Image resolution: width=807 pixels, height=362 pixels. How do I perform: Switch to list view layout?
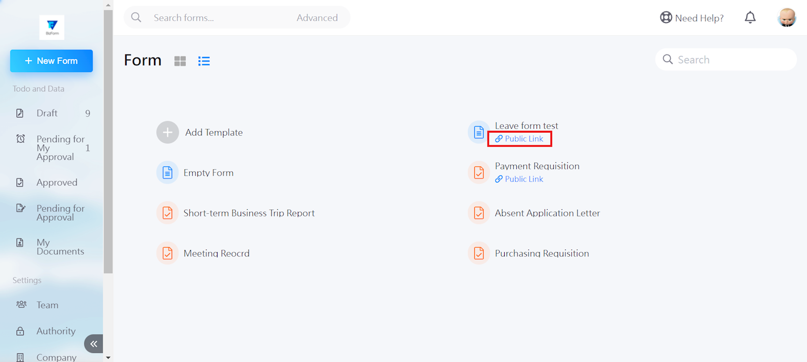pos(204,61)
